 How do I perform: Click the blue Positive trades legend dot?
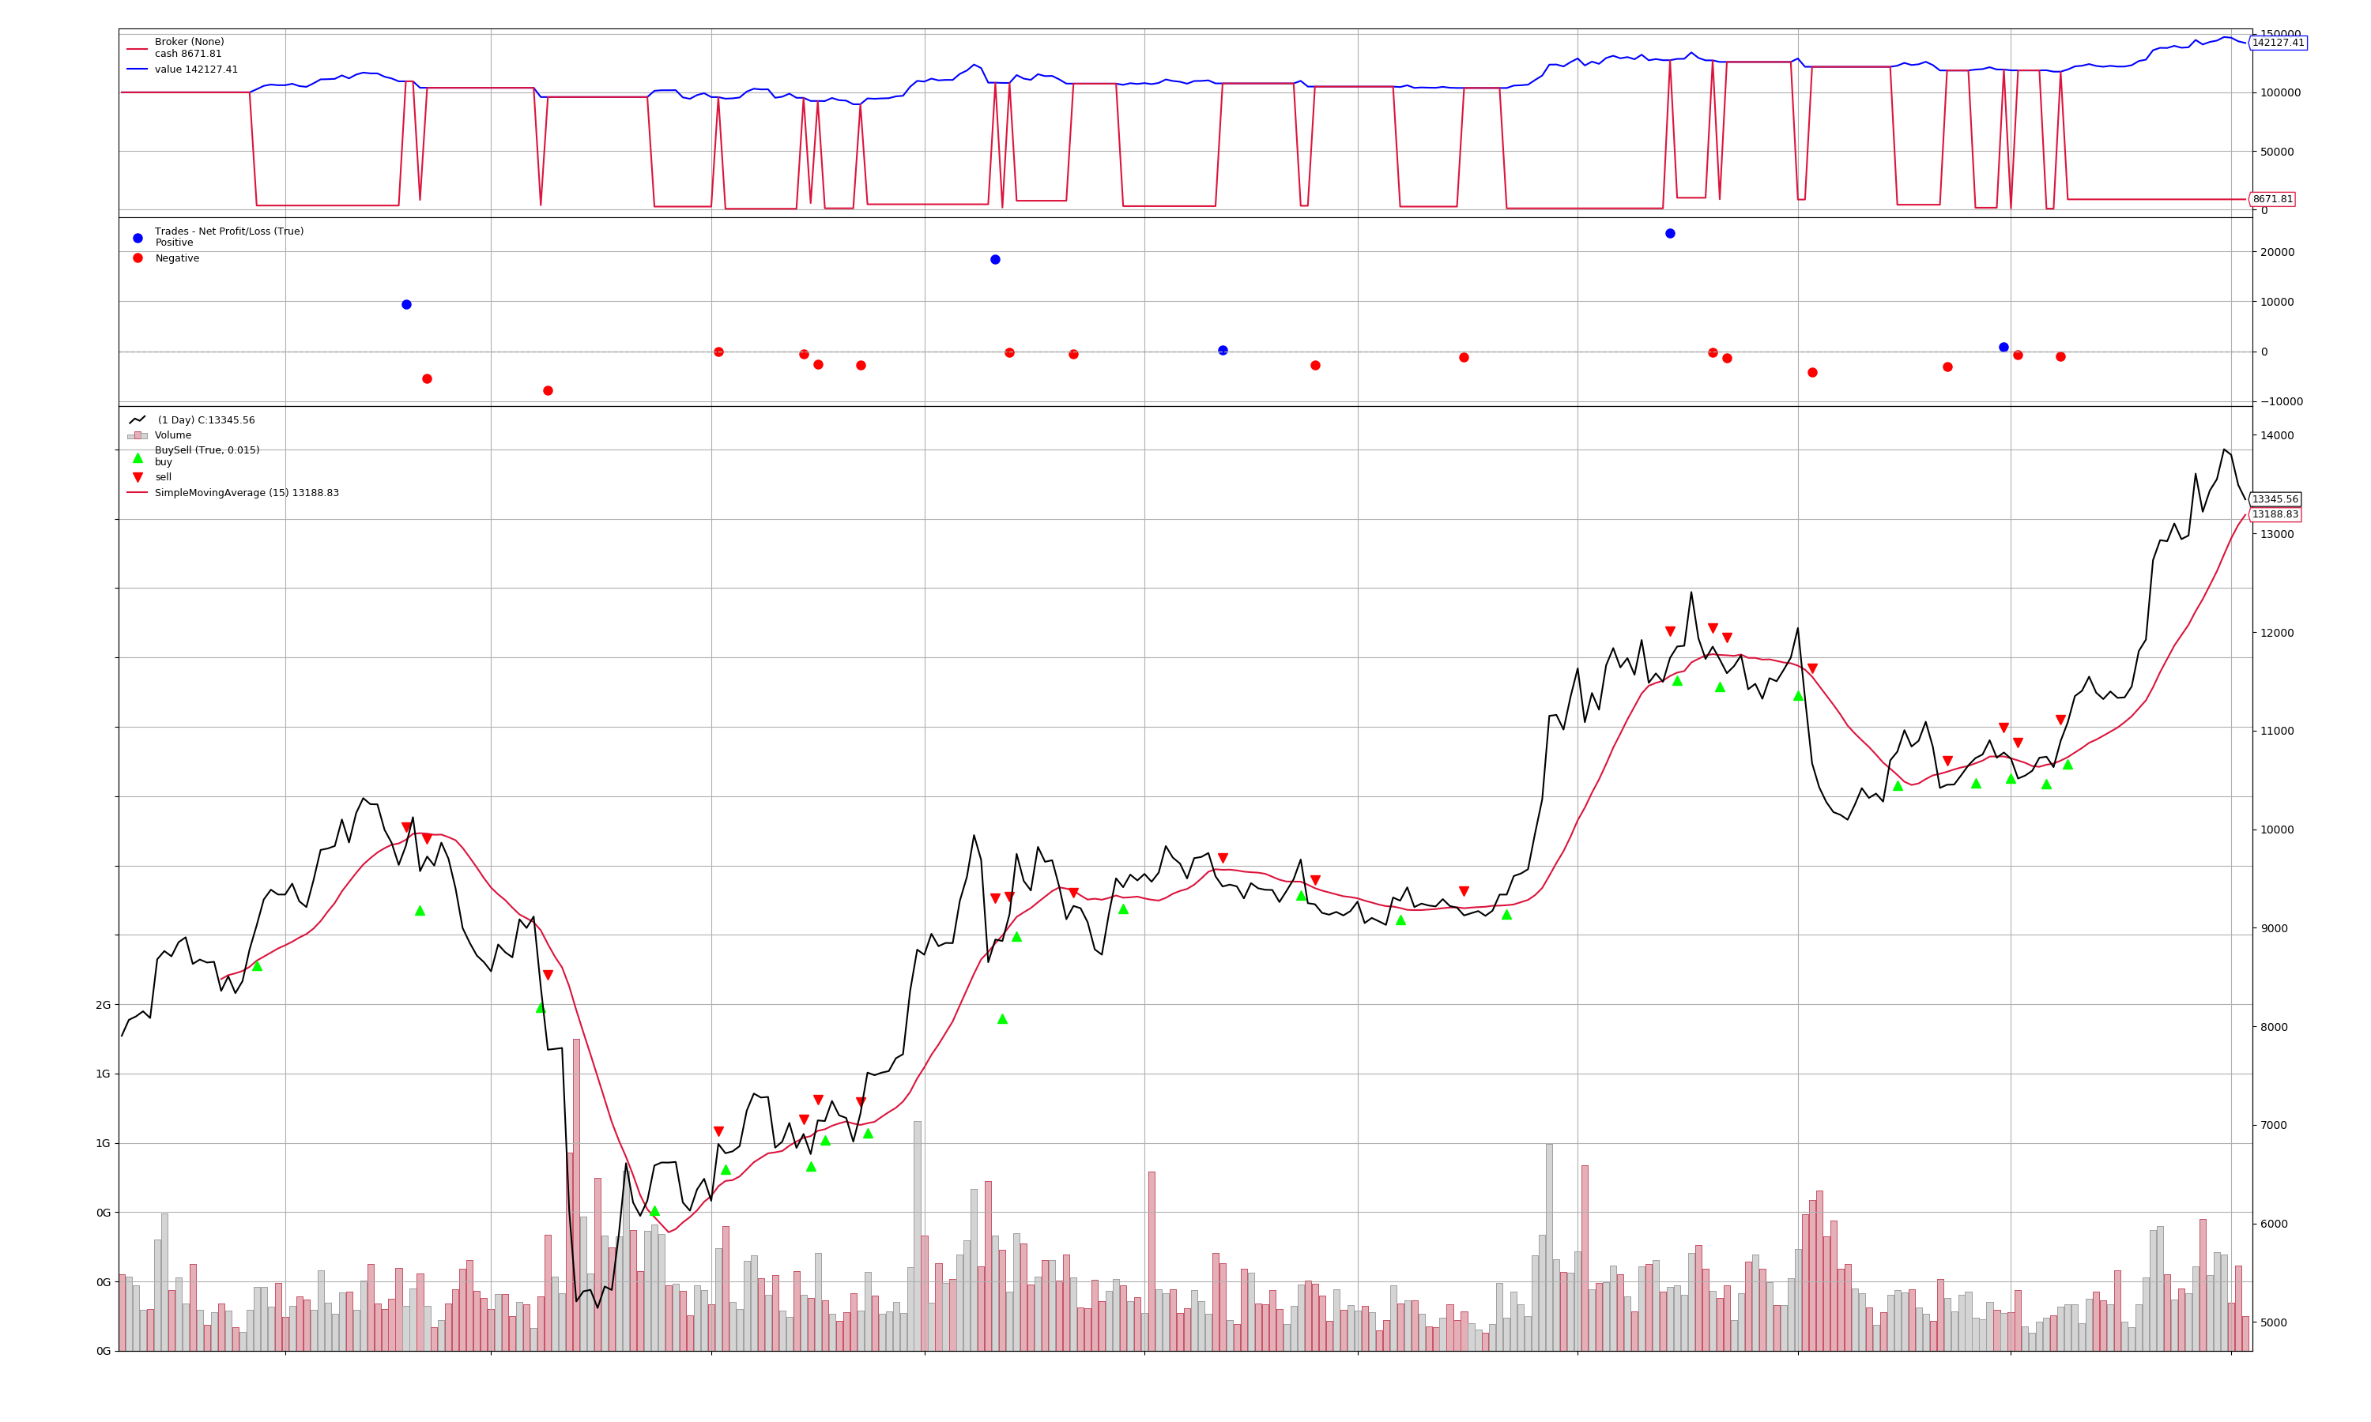coord(137,238)
